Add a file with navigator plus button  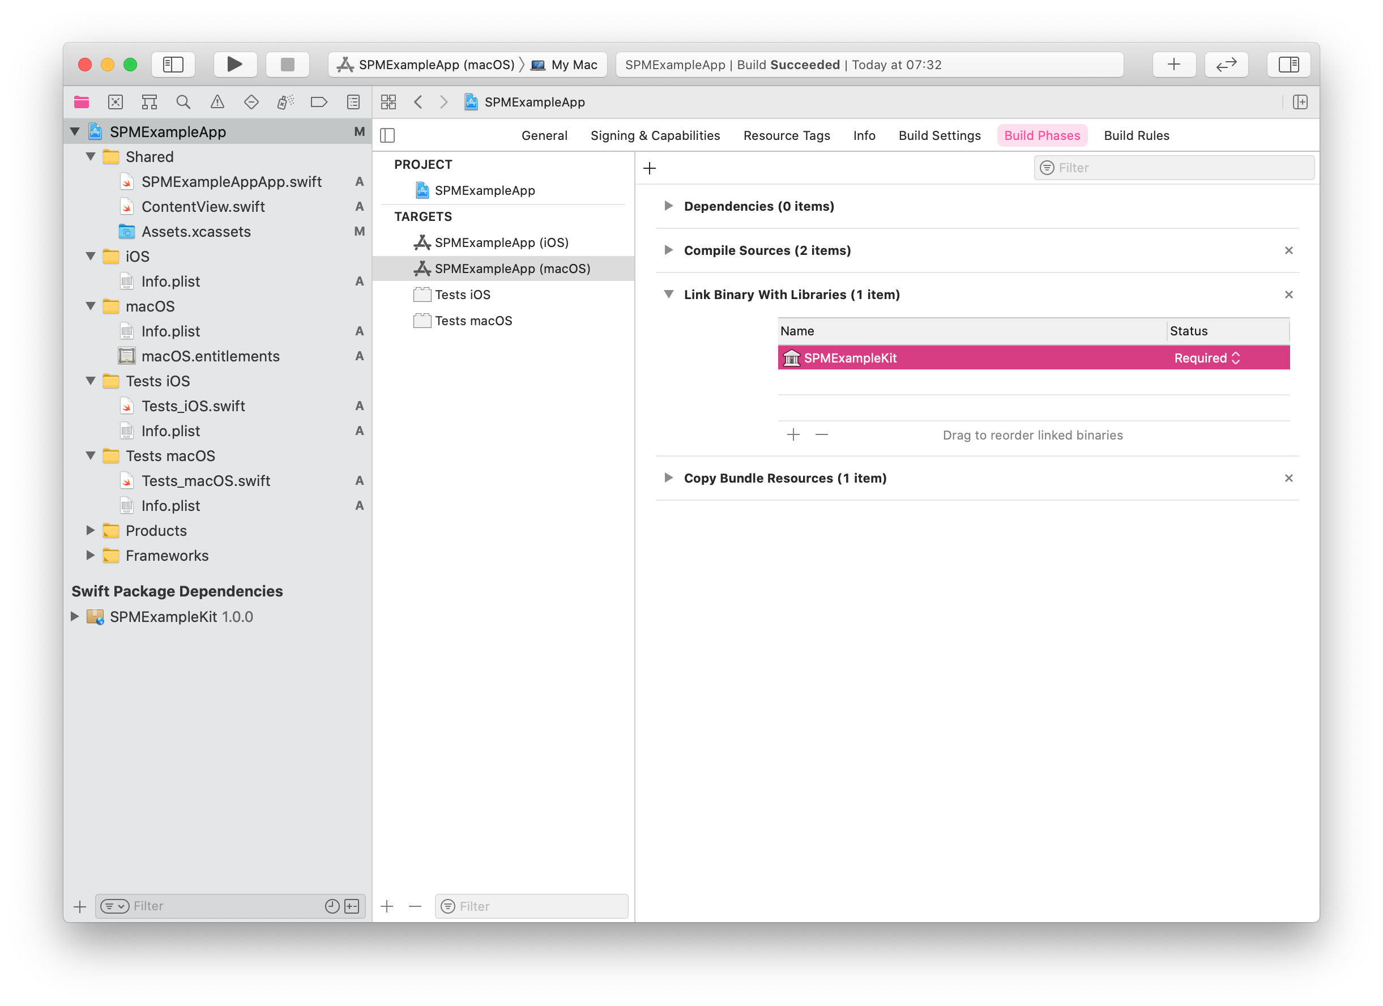[80, 906]
